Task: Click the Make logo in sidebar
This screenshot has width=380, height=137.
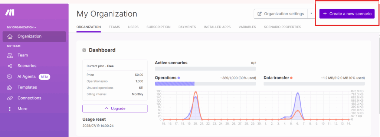Action: 10,12
